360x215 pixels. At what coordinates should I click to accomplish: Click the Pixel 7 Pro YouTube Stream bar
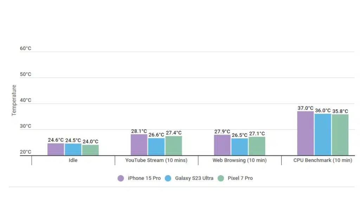(x=174, y=146)
